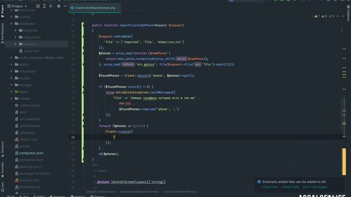Click importClientsByPhone() breadcrumb
This screenshot has width=351, height=197.
tap(180, 192)
